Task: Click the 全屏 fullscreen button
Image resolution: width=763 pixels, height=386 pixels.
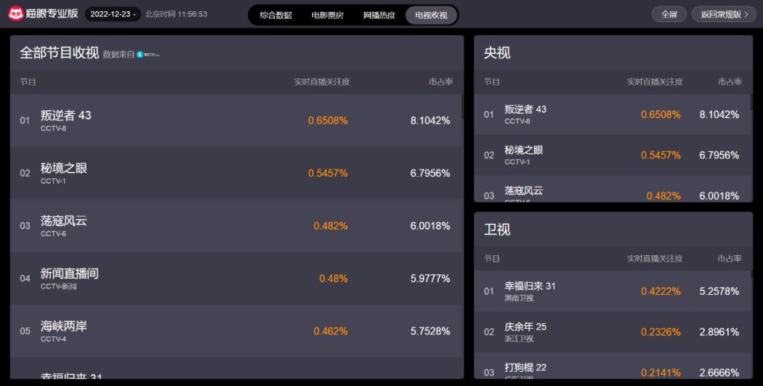Action: [668, 14]
